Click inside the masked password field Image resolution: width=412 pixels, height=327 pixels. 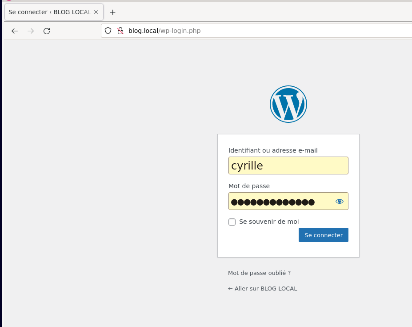tap(280, 202)
